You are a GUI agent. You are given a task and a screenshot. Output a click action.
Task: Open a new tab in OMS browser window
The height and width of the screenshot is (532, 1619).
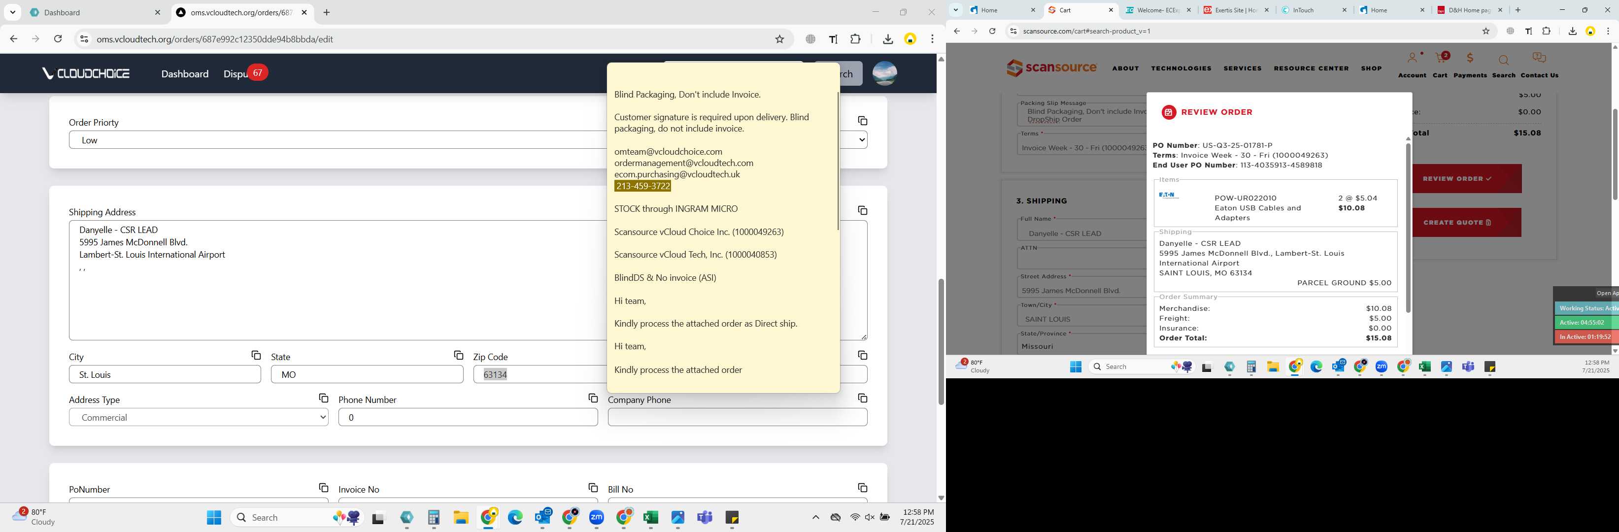click(x=326, y=13)
